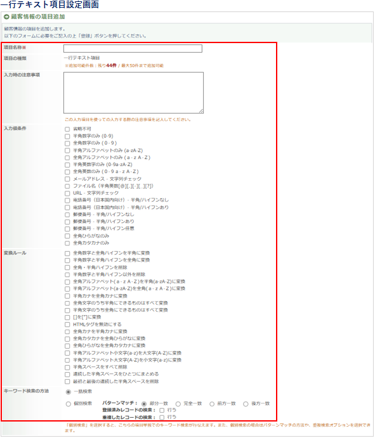Choose 前方一致 pattern match radio
Viewport: 375px width, 438px height.
click(212, 404)
